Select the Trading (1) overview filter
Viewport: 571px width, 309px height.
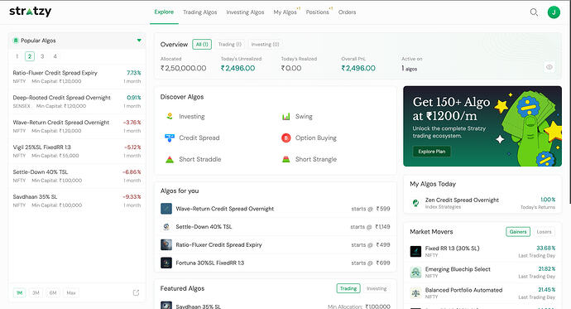pos(230,45)
